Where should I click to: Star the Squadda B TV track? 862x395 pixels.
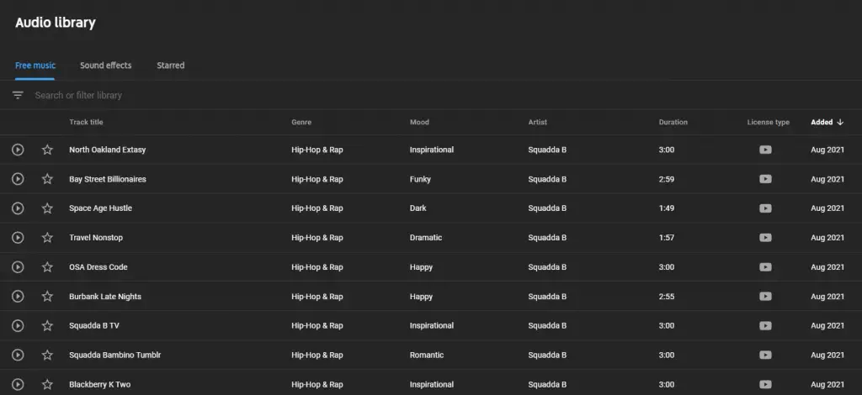click(47, 325)
